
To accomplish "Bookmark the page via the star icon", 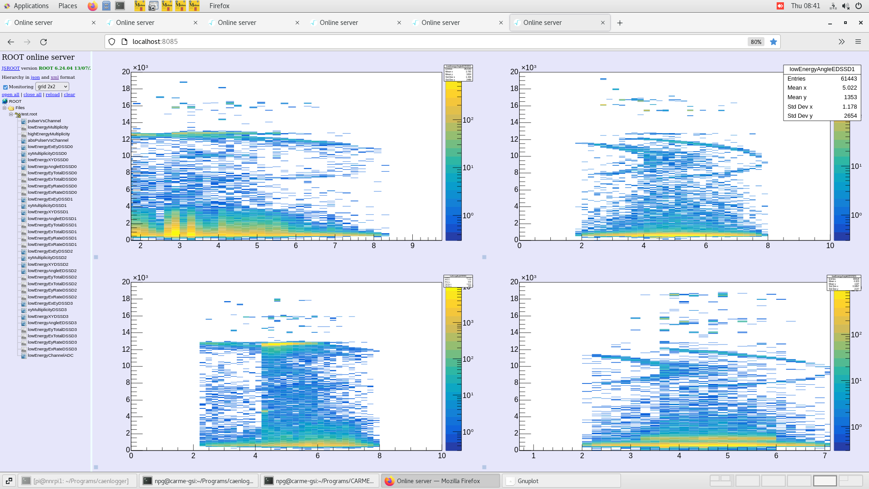I will click(x=774, y=42).
